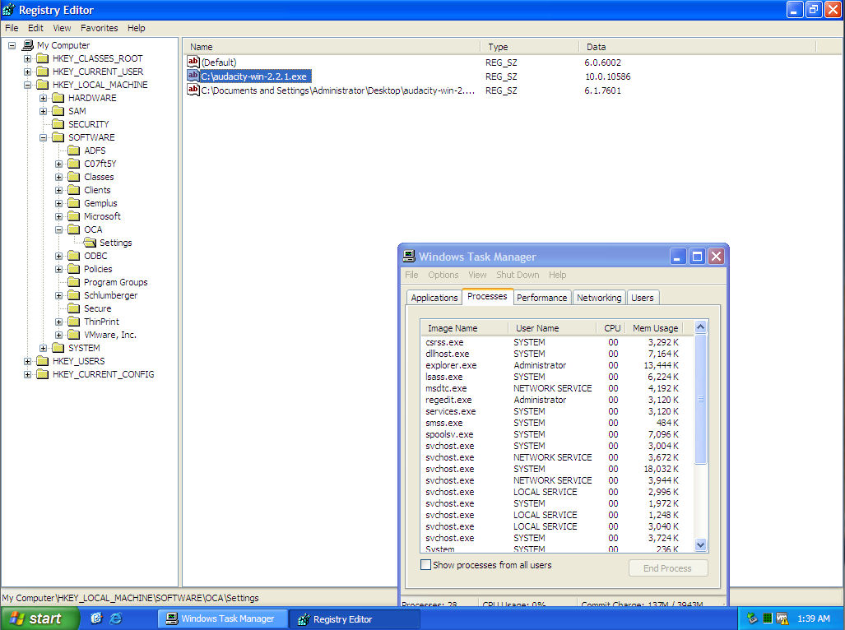Click the SAM key folder icon
The image size is (845, 630).
(58, 111)
